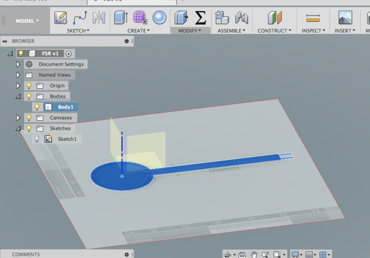Open the MODIFY menu
Viewport: 370px width, 258px height.
190,30
